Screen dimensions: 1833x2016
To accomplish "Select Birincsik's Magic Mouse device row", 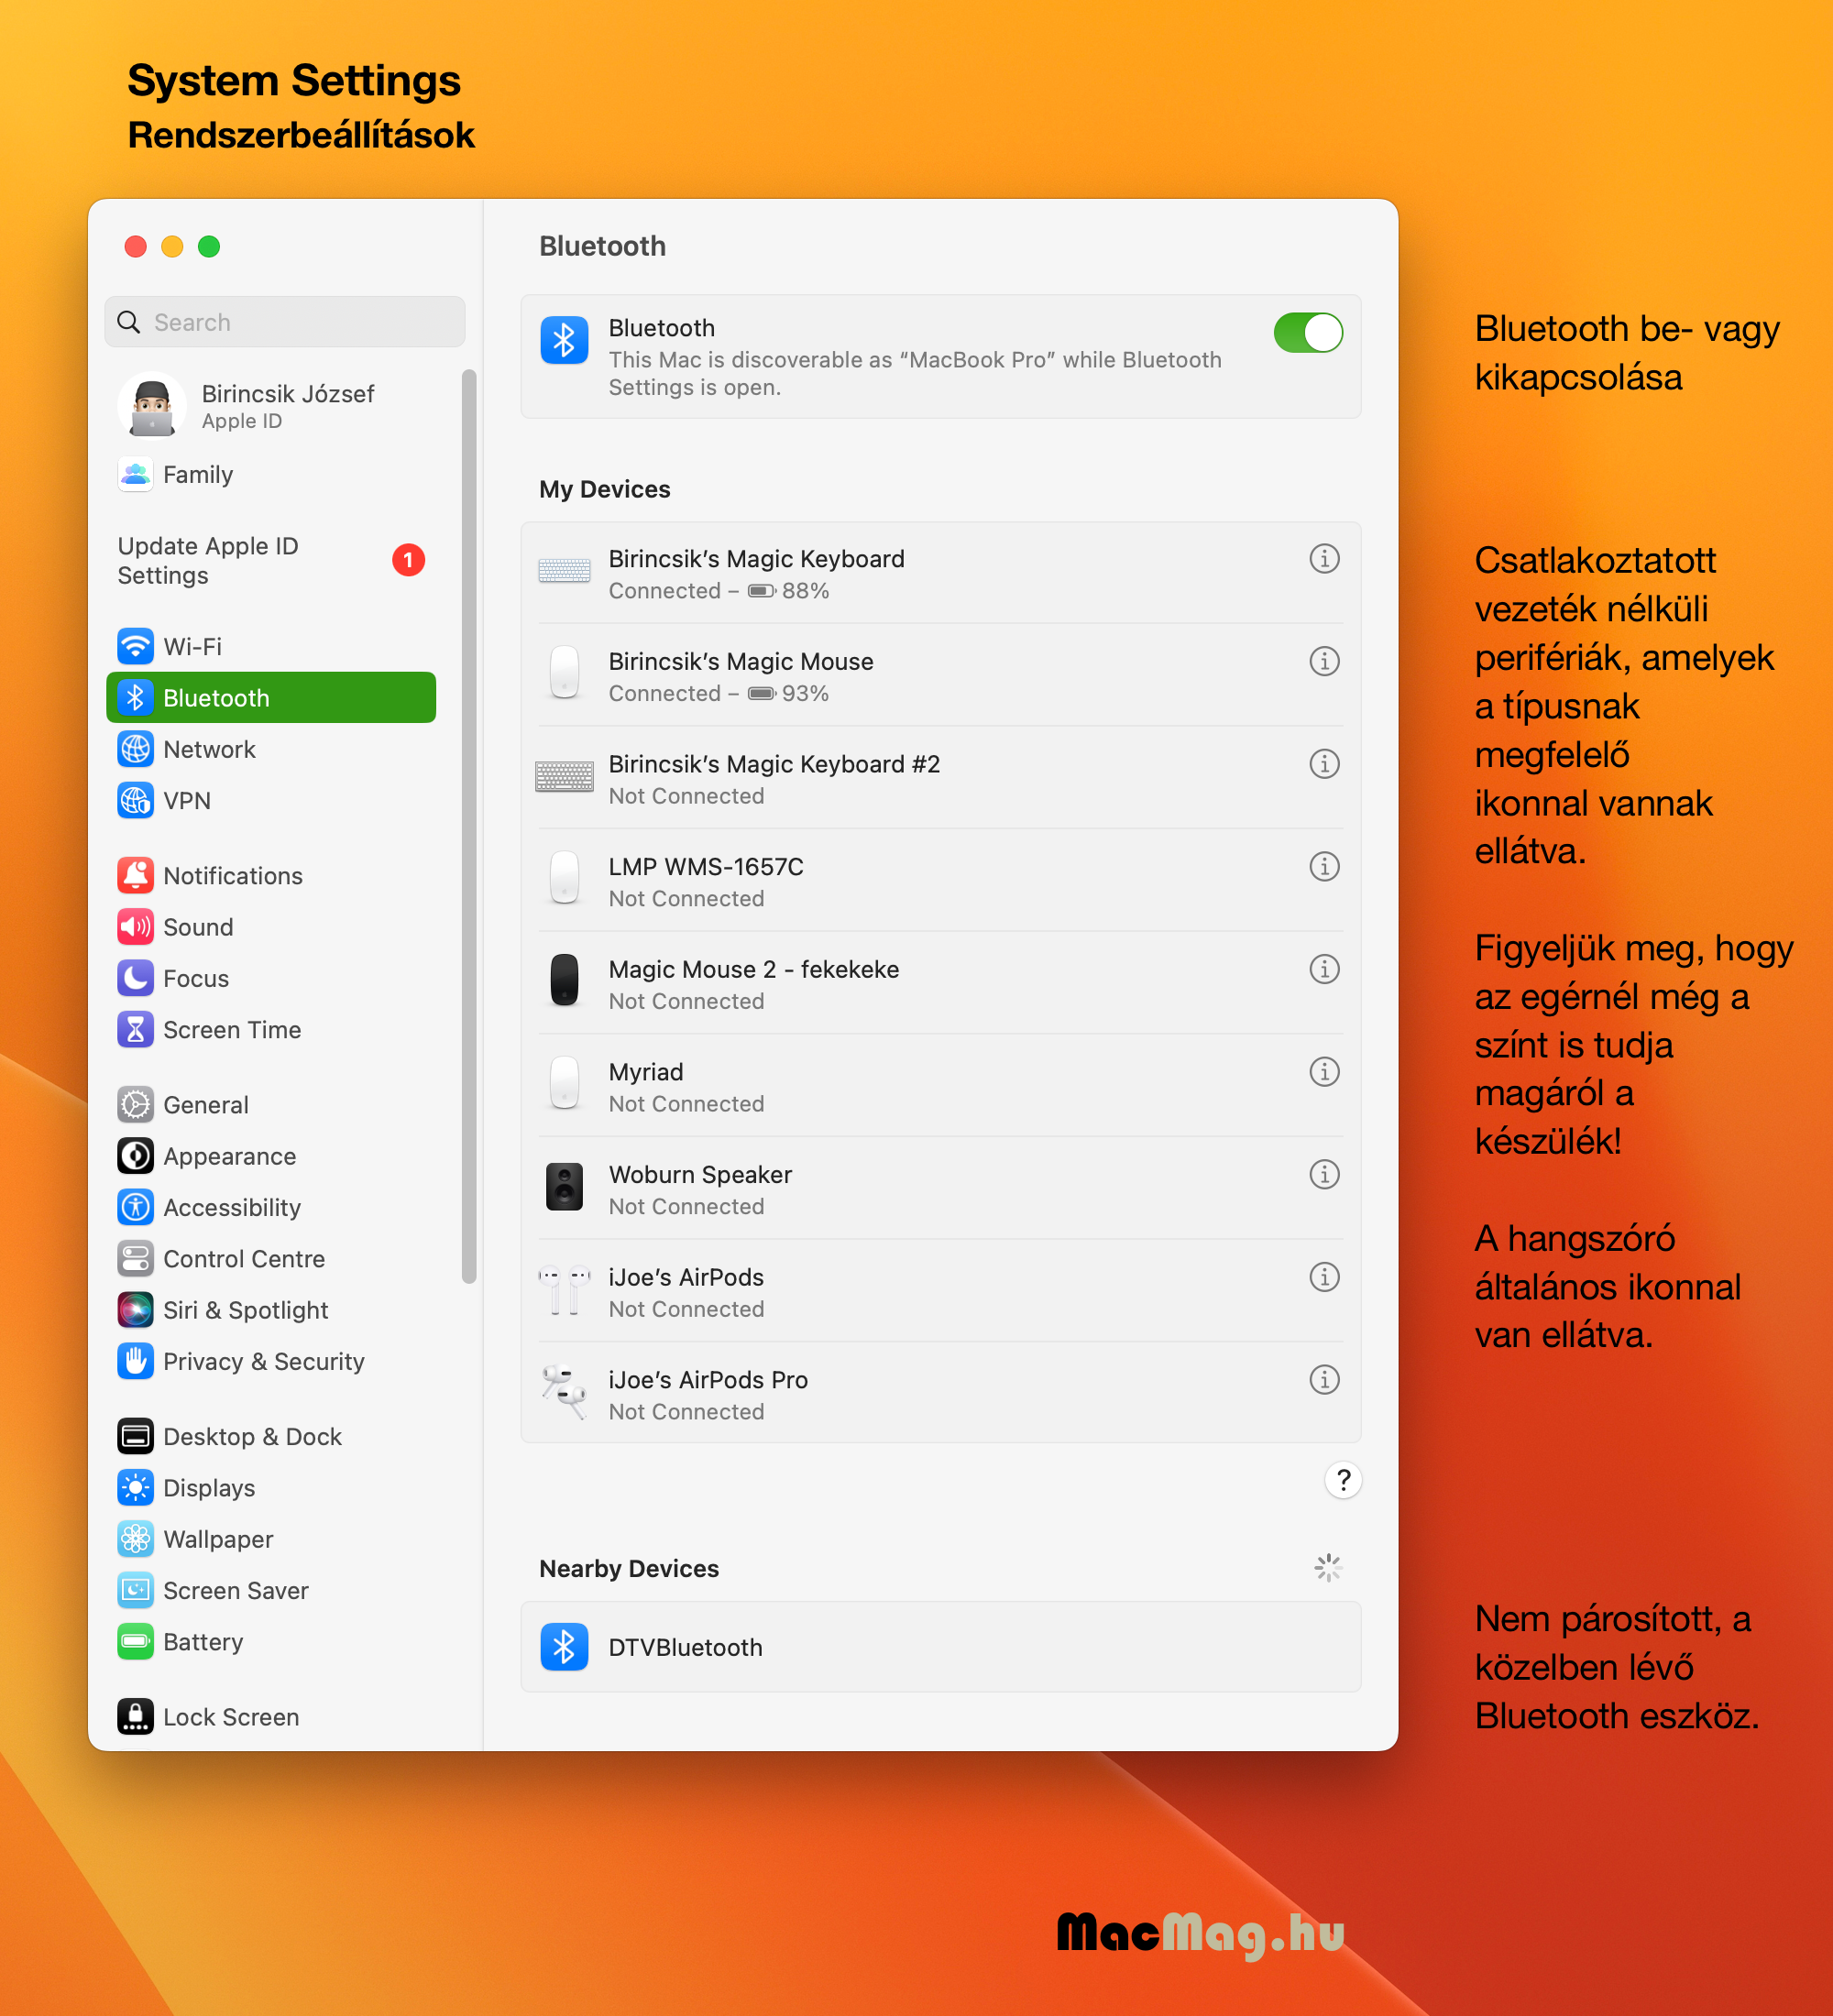I will pyautogui.click(x=940, y=676).
